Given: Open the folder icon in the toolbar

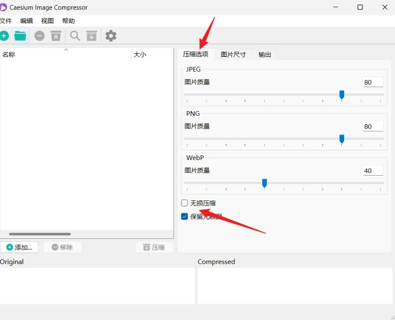Looking at the screenshot, I should 20,36.
